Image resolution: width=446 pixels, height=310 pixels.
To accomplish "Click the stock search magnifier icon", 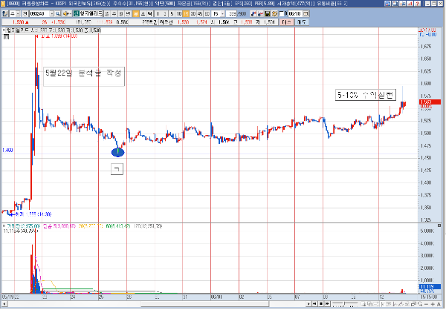I will click(58, 13).
